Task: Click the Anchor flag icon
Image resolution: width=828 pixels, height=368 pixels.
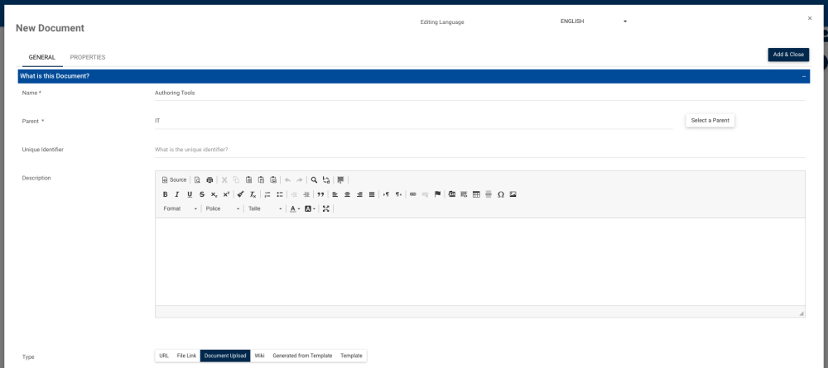Action: [x=438, y=194]
